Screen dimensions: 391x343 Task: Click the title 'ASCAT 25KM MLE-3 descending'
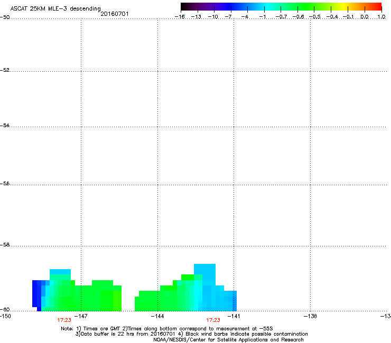point(55,8)
